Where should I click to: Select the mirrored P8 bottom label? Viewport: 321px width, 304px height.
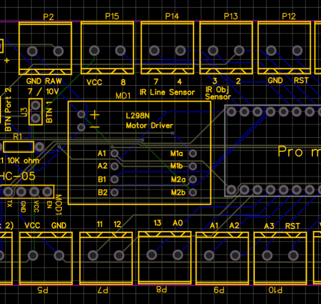(162, 289)
